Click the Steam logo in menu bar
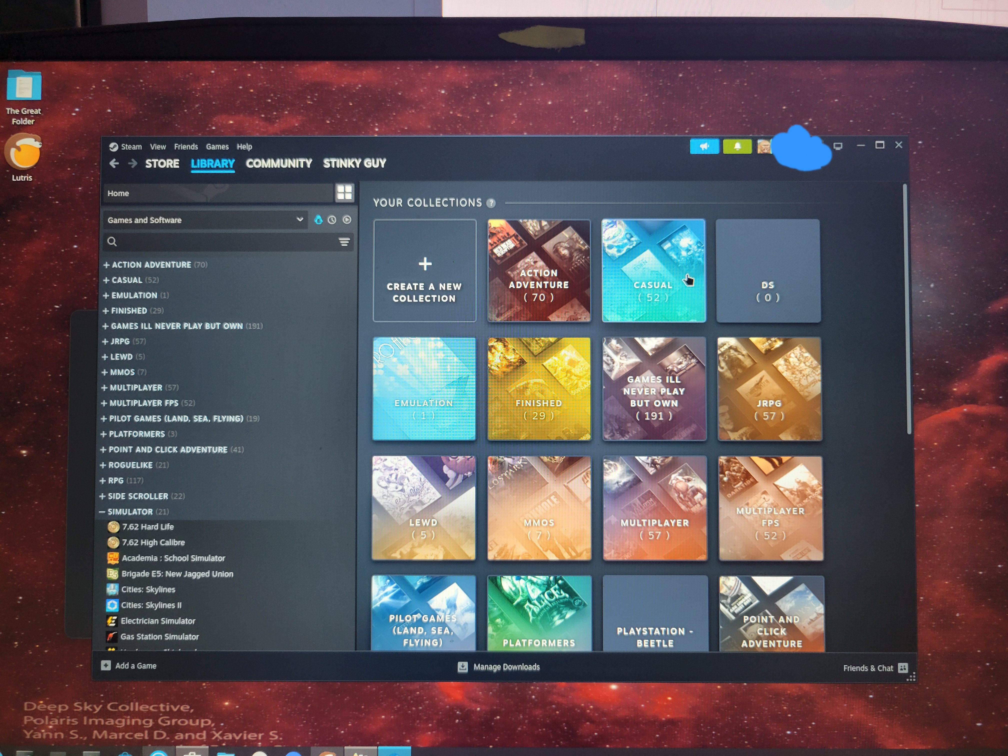This screenshot has width=1008, height=756. 113,147
